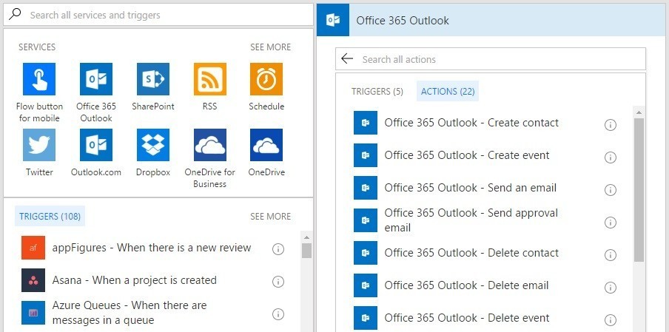Show info for Asana project created trigger
The width and height of the screenshot is (669, 332).
278,282
